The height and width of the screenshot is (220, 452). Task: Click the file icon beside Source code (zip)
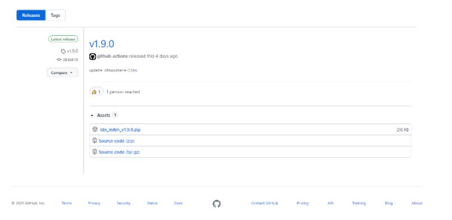point(94,140)
